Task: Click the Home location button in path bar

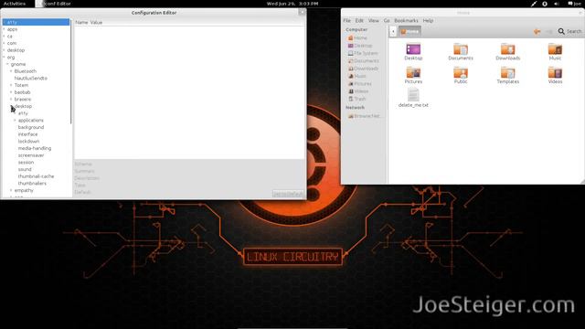Action: tap(409, 32)
